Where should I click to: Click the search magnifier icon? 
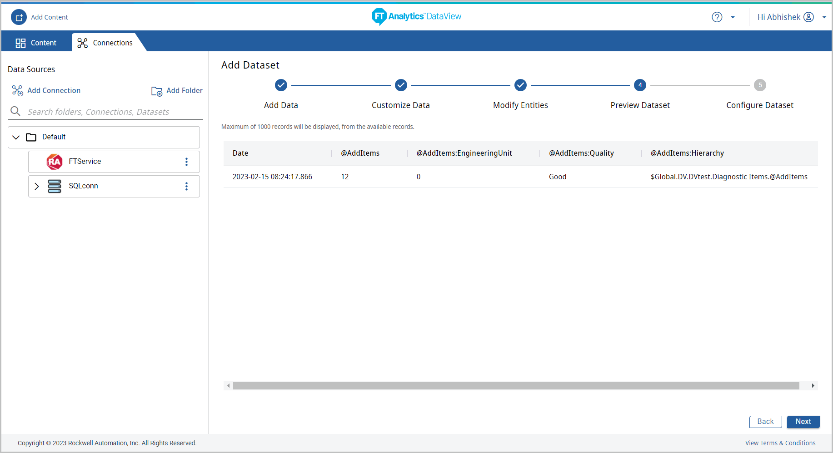pos(15,111)
